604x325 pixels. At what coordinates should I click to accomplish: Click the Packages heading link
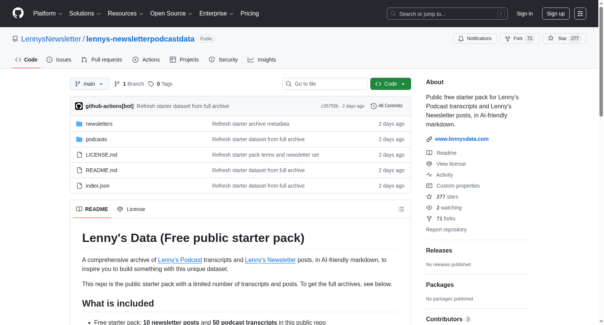(x=440, y=285)
